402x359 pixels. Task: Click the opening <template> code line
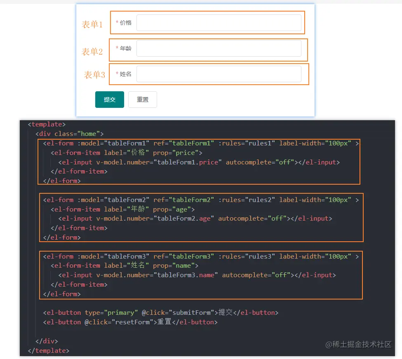click(x=47, y=124)
